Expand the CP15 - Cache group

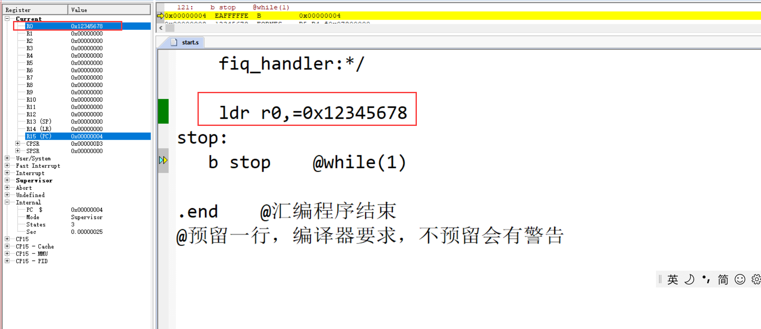click(7, 246)
